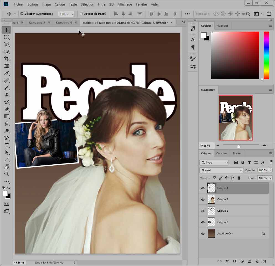
Task: Open the Navigation panel menu
Action: 271,90
